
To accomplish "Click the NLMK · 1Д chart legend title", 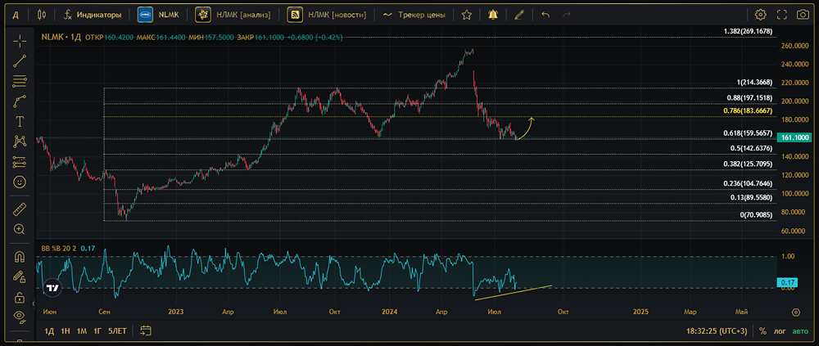I will (61, 37).
